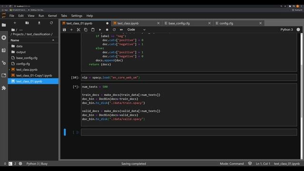The image size is (304, 171).
Task: Click the Upload Files icon
Action: pos(39,23)
